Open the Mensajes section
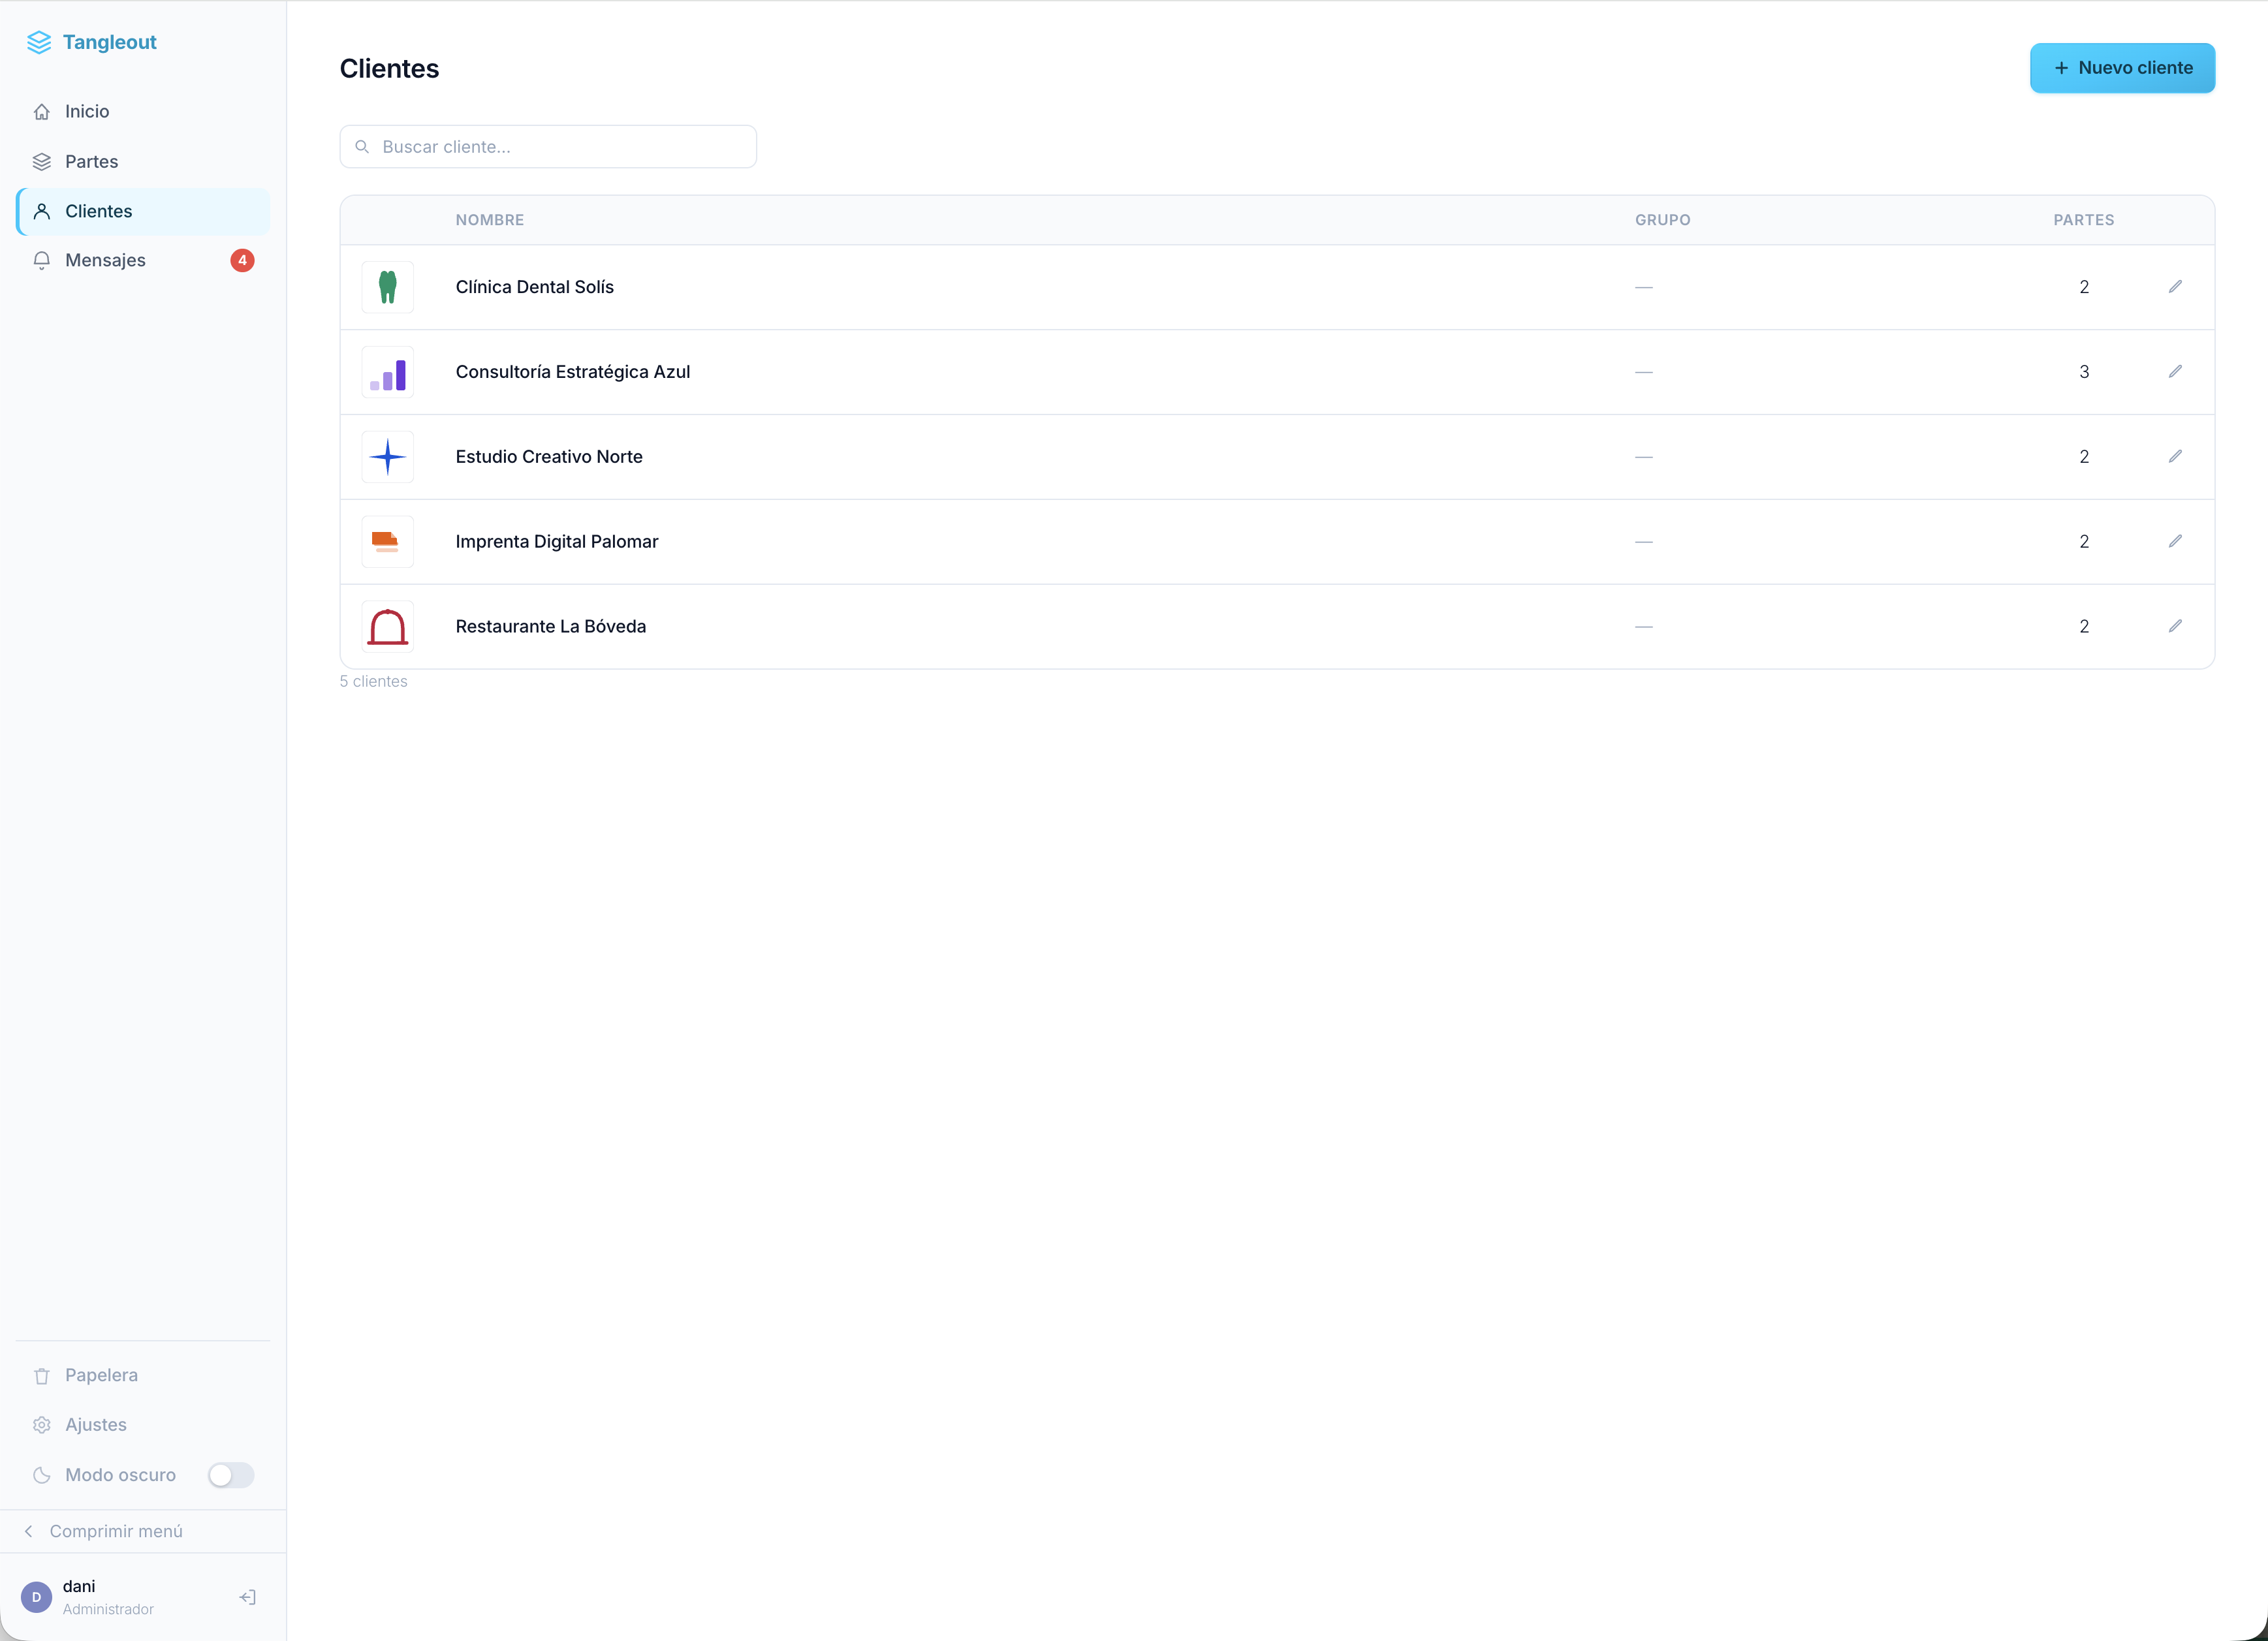 (143, 260)
